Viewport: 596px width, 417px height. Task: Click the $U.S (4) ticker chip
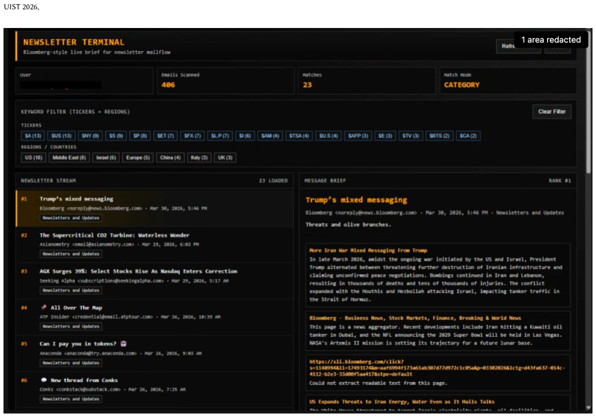pos(328,136)
